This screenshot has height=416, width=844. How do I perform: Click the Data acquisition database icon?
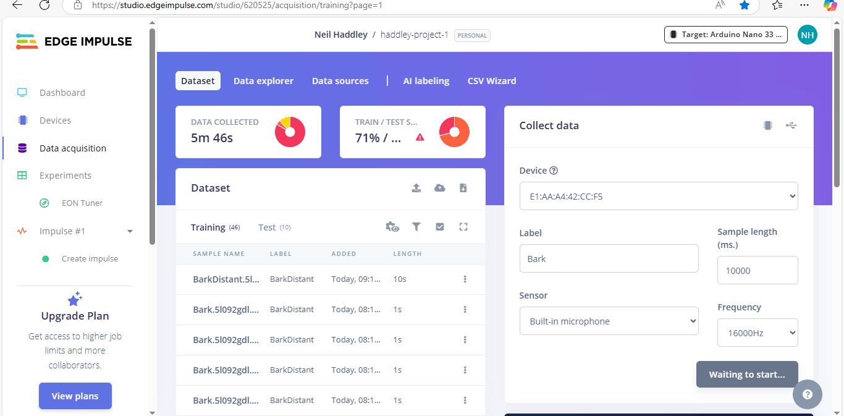(x=23, y=148)
